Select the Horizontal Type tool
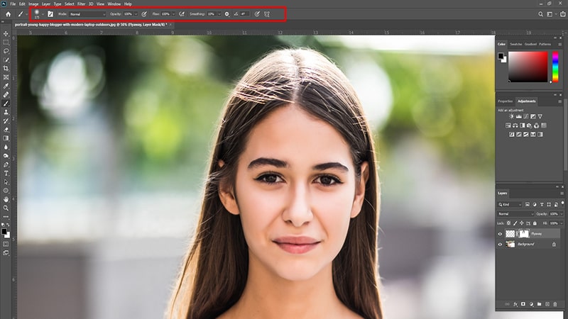Image resolution: width=568 pixels, height=319 pixels. [x=6, y=173]
